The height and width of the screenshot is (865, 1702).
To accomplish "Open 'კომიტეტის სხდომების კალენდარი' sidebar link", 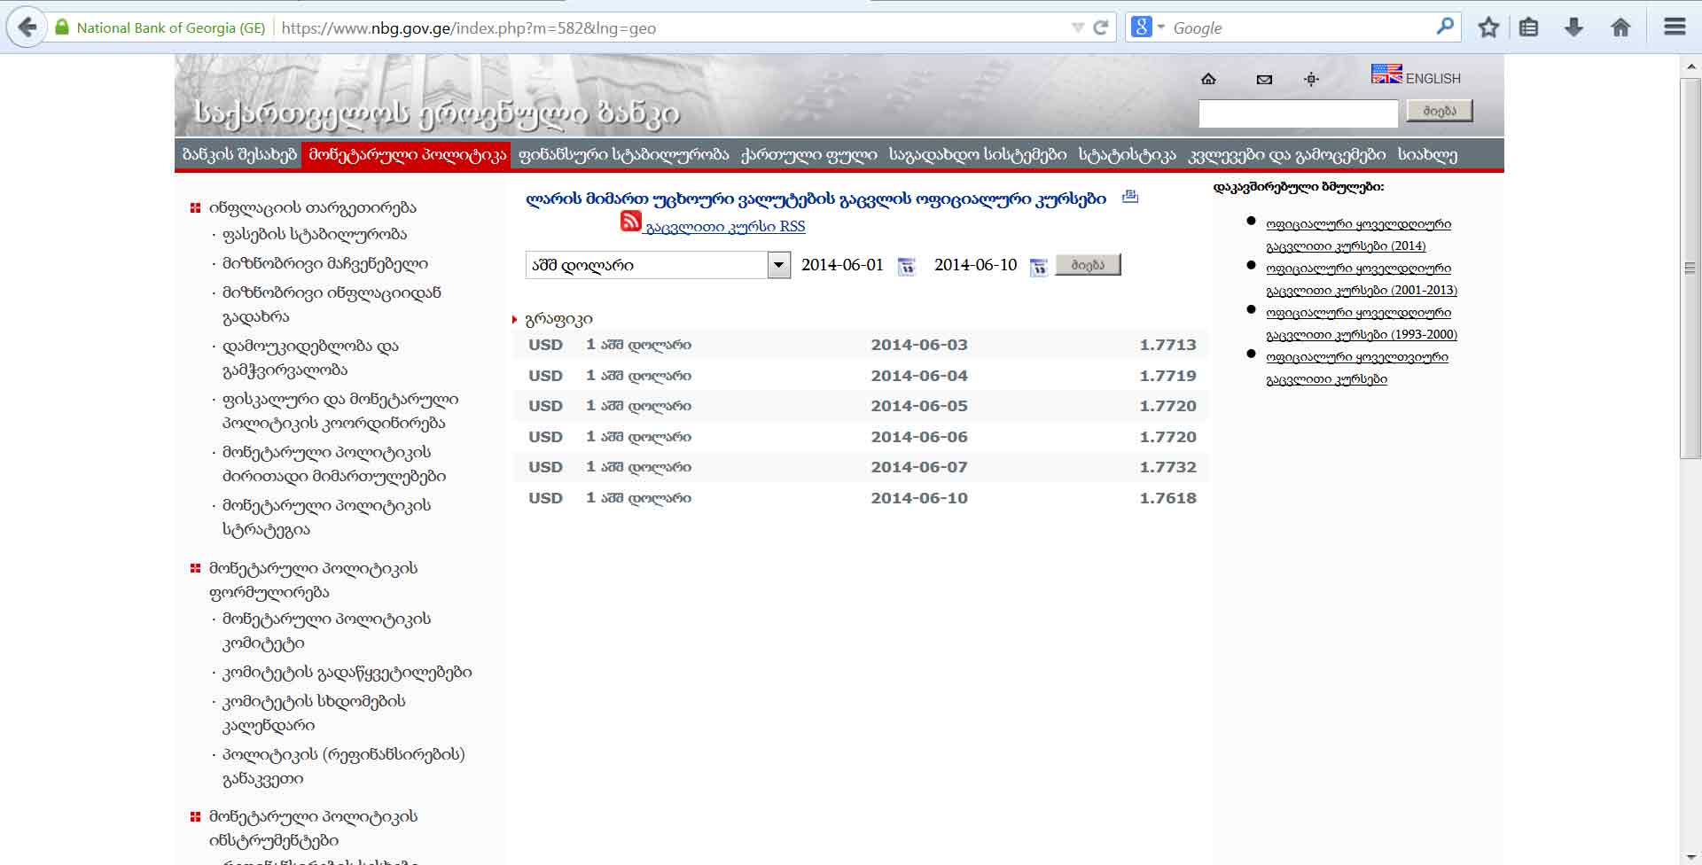I will 314,713.
